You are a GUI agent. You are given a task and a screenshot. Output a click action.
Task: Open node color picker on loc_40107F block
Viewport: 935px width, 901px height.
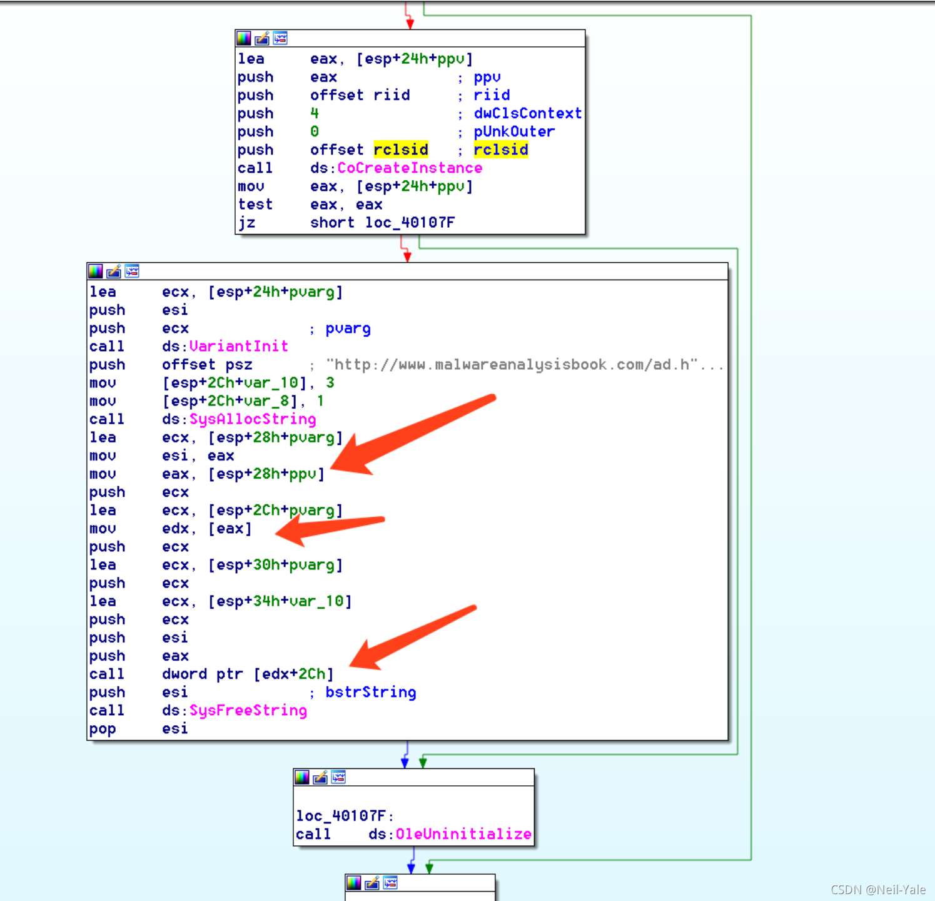[x=302, y=777]
